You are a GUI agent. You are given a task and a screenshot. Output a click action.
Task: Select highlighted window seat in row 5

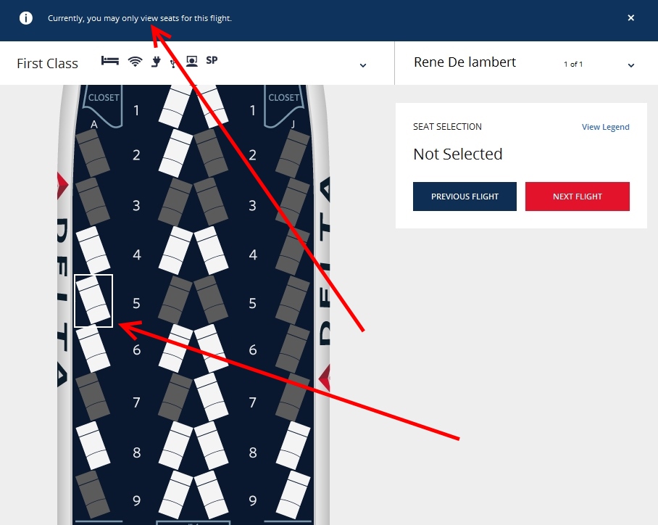[x=93, y=301]
